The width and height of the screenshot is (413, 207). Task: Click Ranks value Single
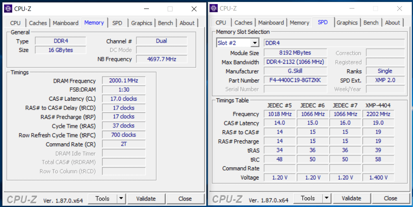point(385,71)
